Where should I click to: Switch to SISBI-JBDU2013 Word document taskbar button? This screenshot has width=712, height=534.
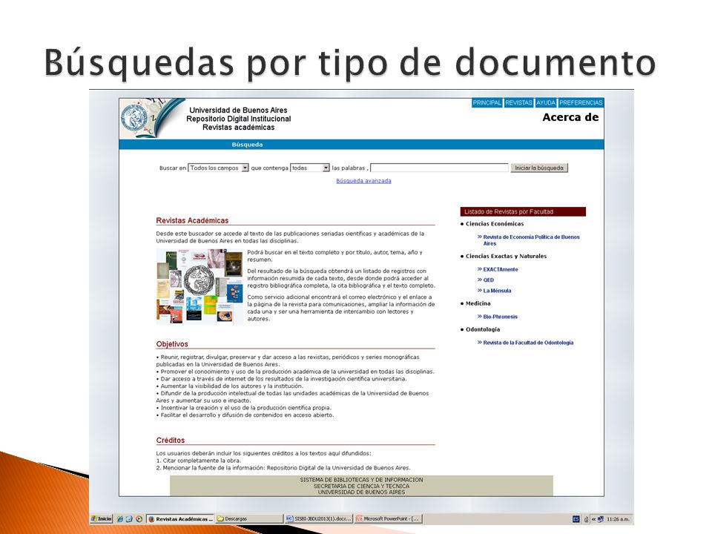pyautogui.click(x=318, y=518)
